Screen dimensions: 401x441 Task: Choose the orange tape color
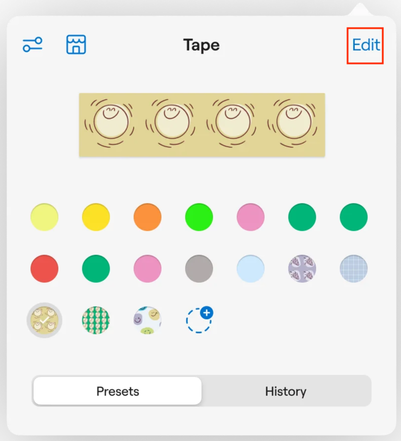point(148,217)
